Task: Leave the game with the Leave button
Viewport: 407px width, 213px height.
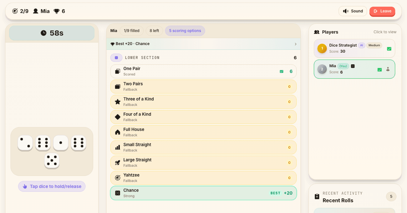Action: (x=382, y=11)
